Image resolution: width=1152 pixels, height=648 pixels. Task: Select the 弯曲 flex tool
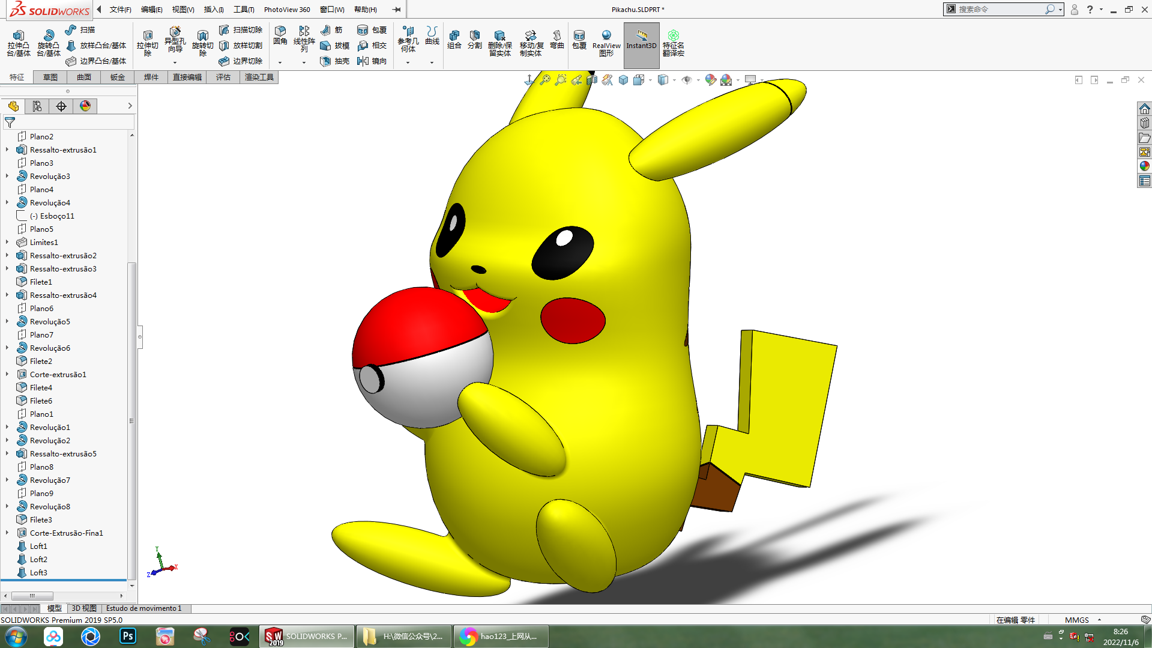tap(557, 40)
